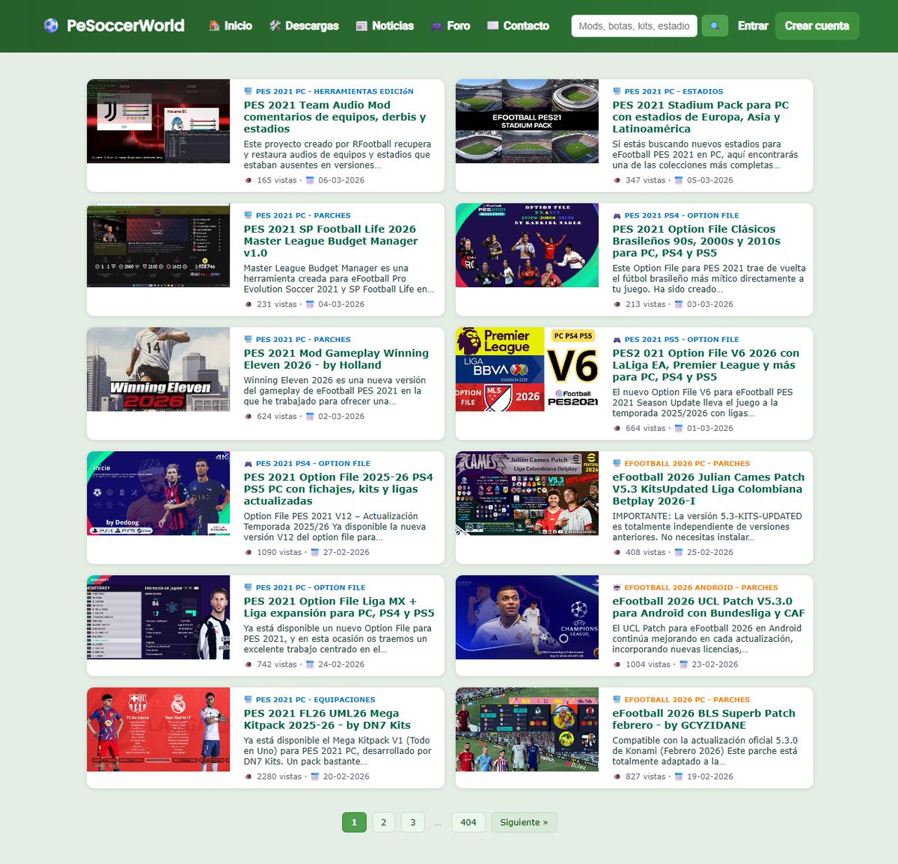Click the Android icon beside eFootball 2026 Android - Parches

pos(617,588)
